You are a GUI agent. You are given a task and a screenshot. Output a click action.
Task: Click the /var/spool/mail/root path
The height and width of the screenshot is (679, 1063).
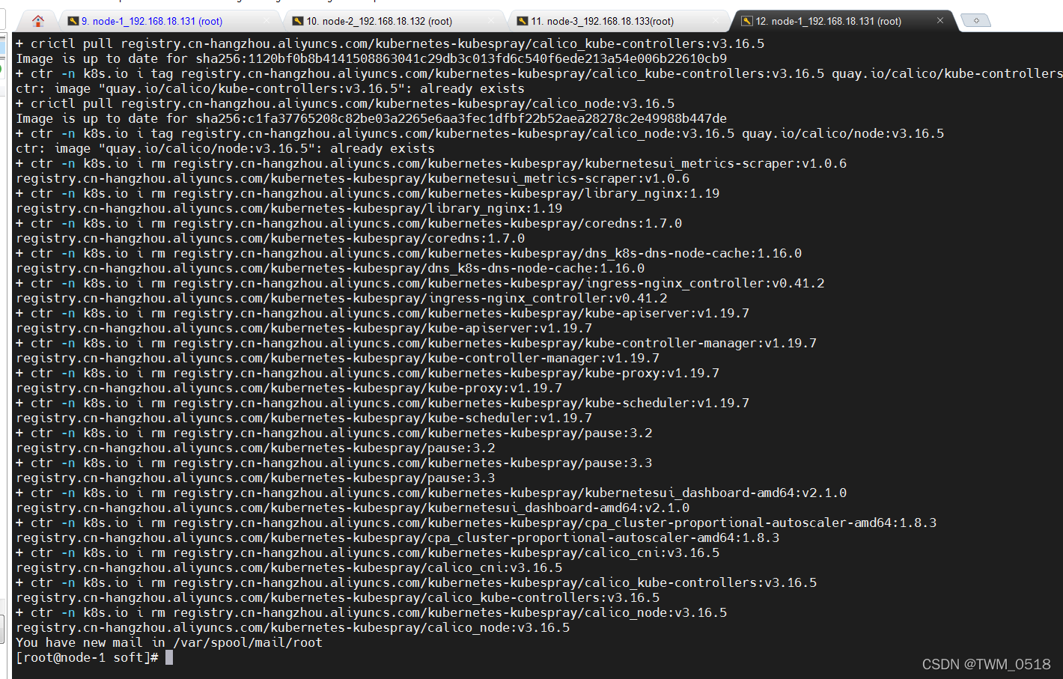pyautogui.click(x=247, y=642)
